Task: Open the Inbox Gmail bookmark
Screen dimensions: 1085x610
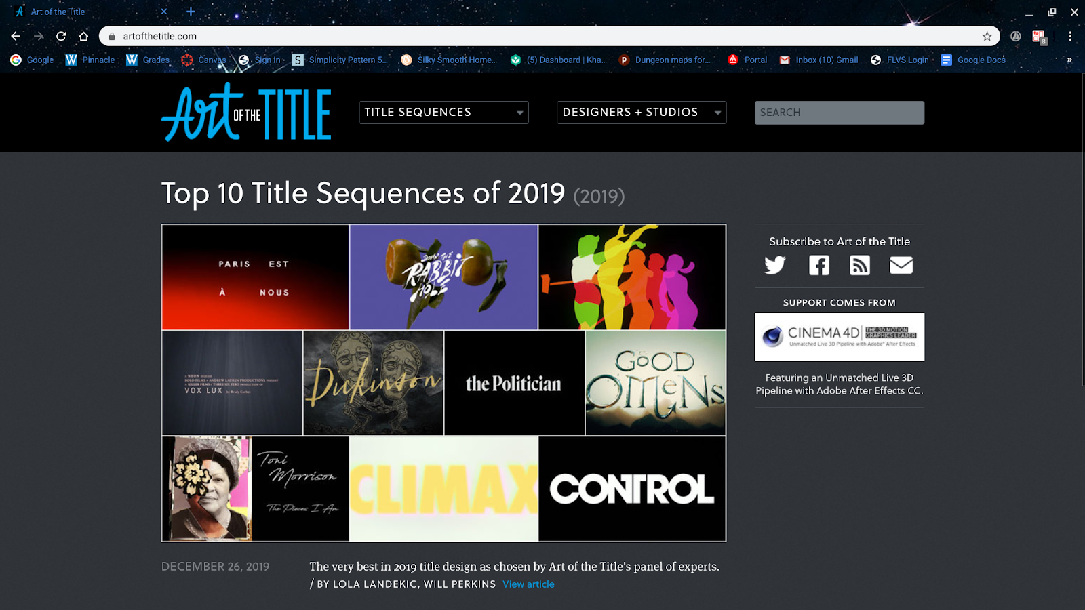Action: coord(818,60)
